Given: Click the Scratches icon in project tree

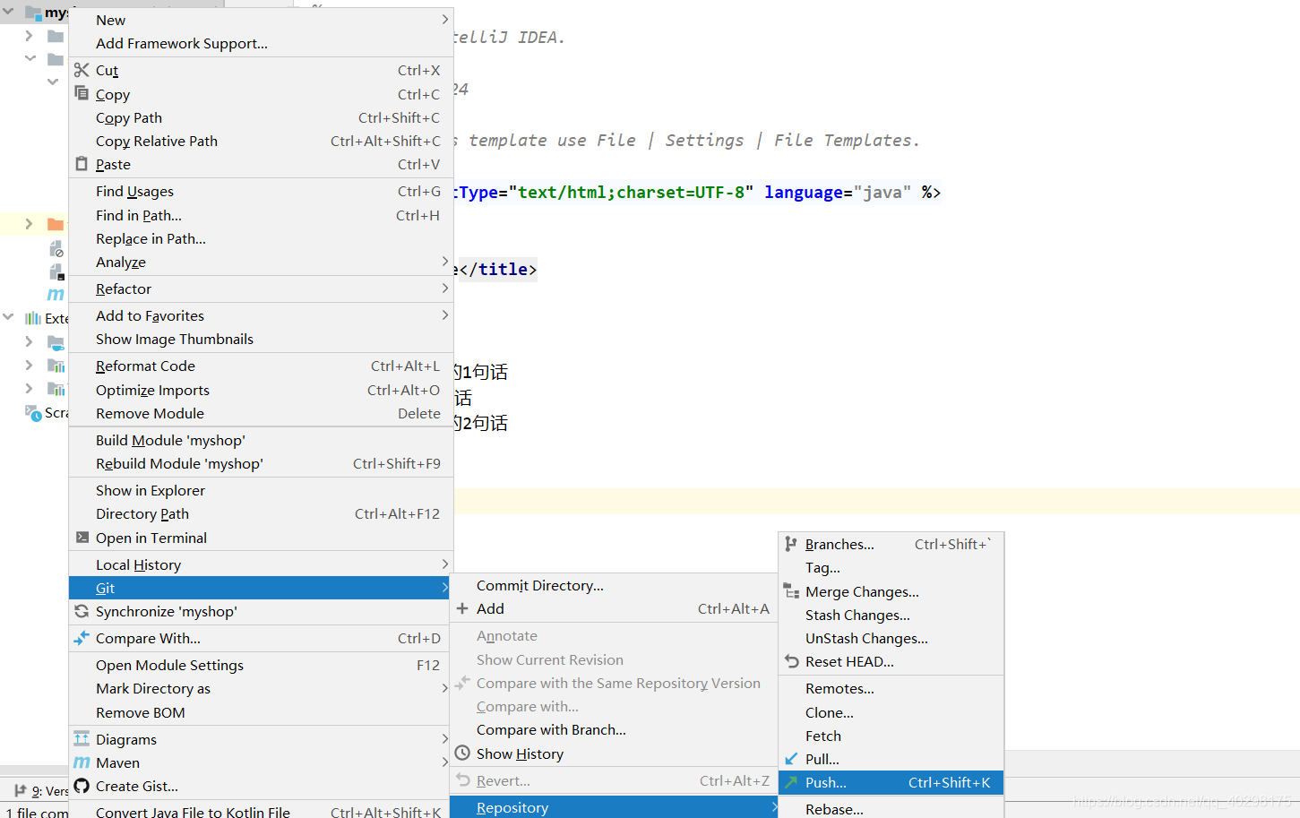Looking at the screenshot, I should coord(33,413).
